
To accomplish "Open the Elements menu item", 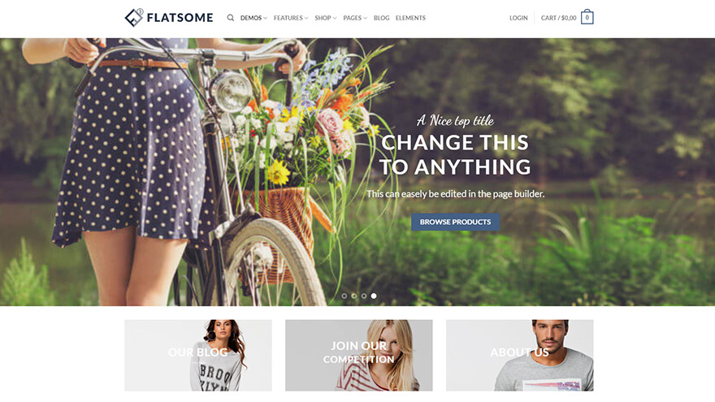I will coord(410,18).
